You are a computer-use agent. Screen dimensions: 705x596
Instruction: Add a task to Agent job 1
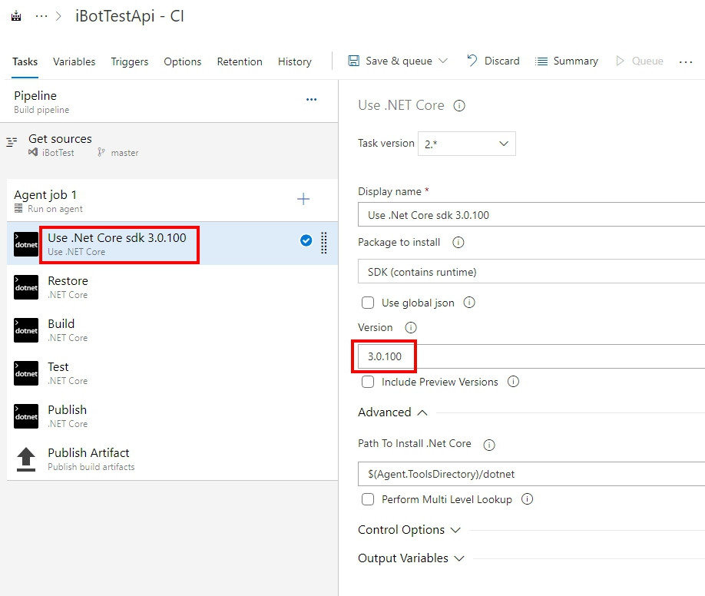click(x=303, y=199)
